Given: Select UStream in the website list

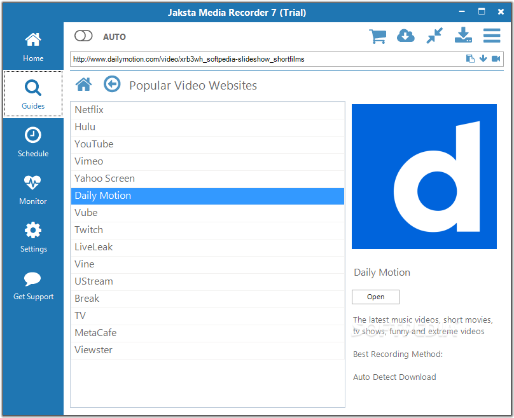Looking at the screenshot, I should coord(207,281).
